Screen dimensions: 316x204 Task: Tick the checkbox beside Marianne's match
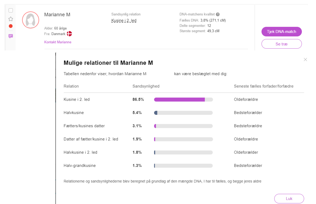(x=11, y=11)
